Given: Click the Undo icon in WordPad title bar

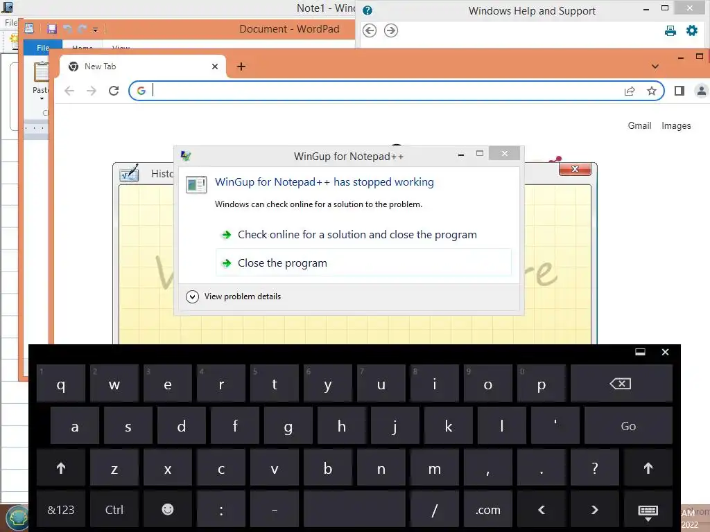Looking at the screenshot, I should pos(67,29).
